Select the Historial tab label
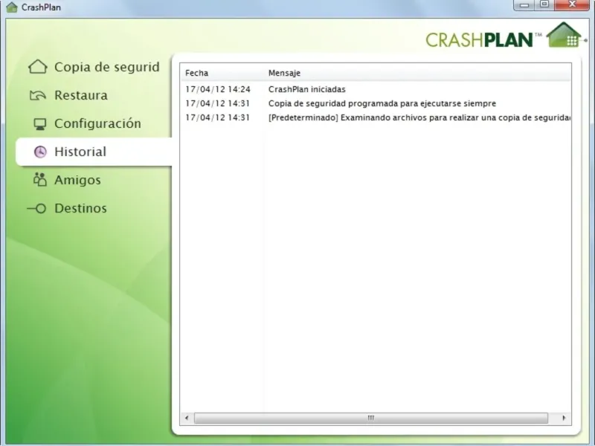595x446 pixels. point(80,152)
